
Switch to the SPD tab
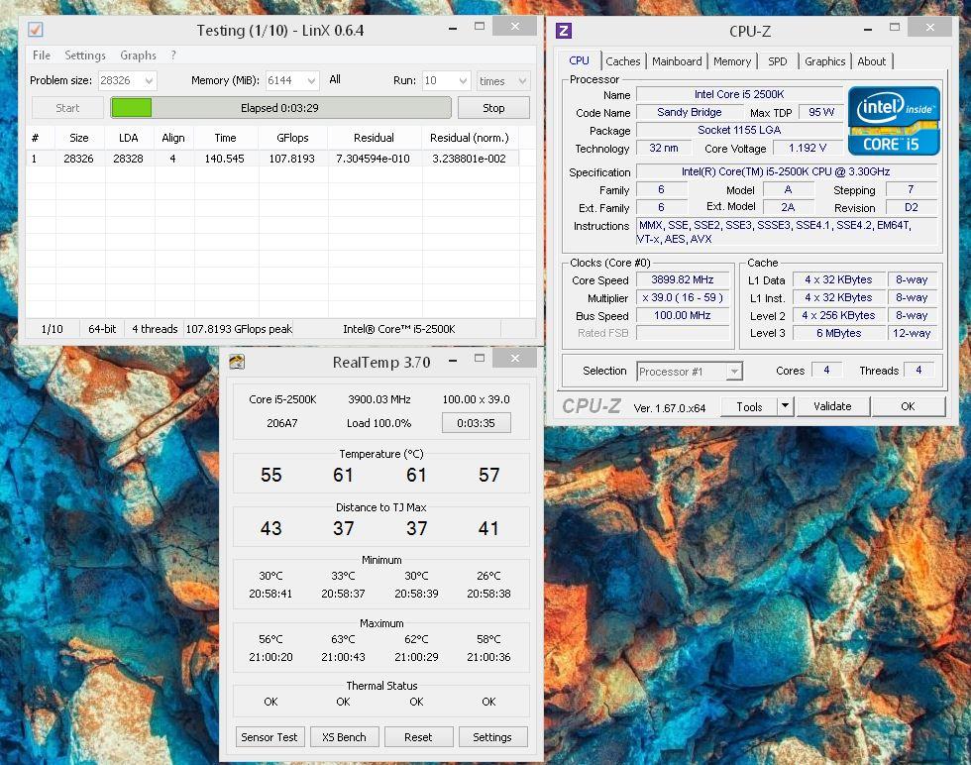[777, 61]
